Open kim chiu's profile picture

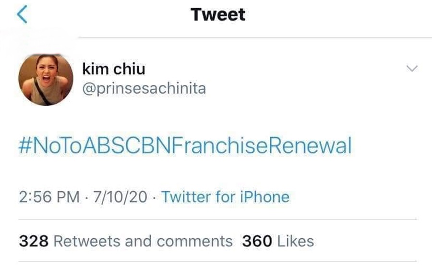coord(46,80)
